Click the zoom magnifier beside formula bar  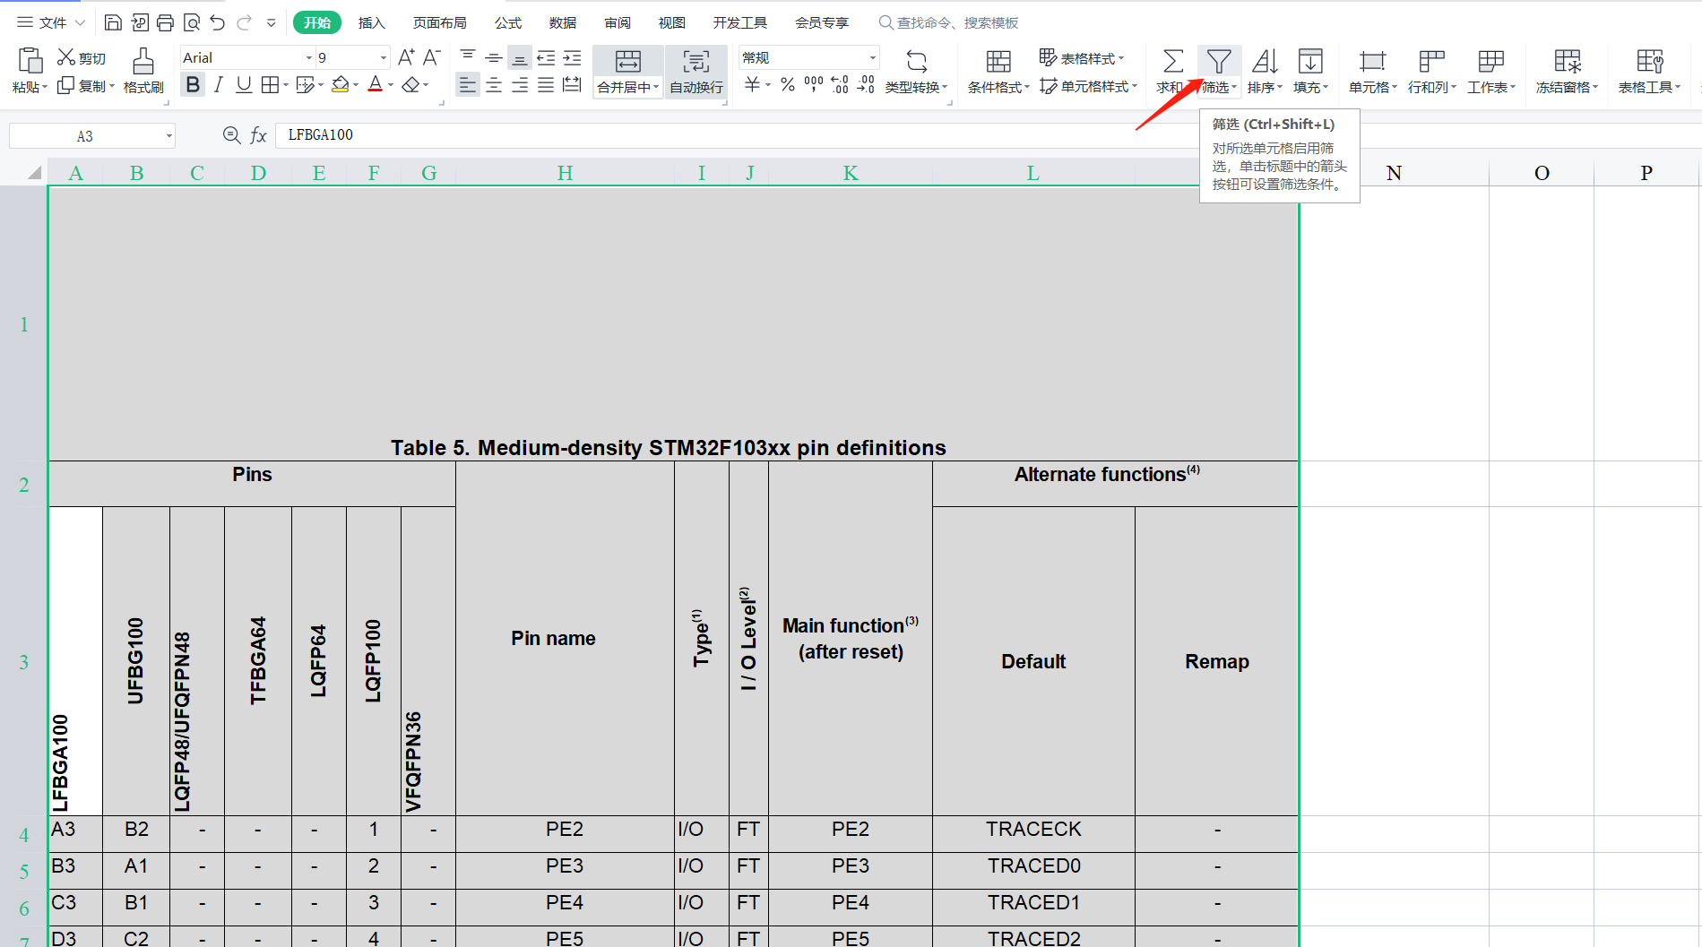(231, 135)
